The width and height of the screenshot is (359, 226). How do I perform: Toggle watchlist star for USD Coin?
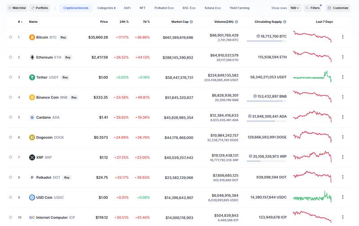(x=10, y=197)
